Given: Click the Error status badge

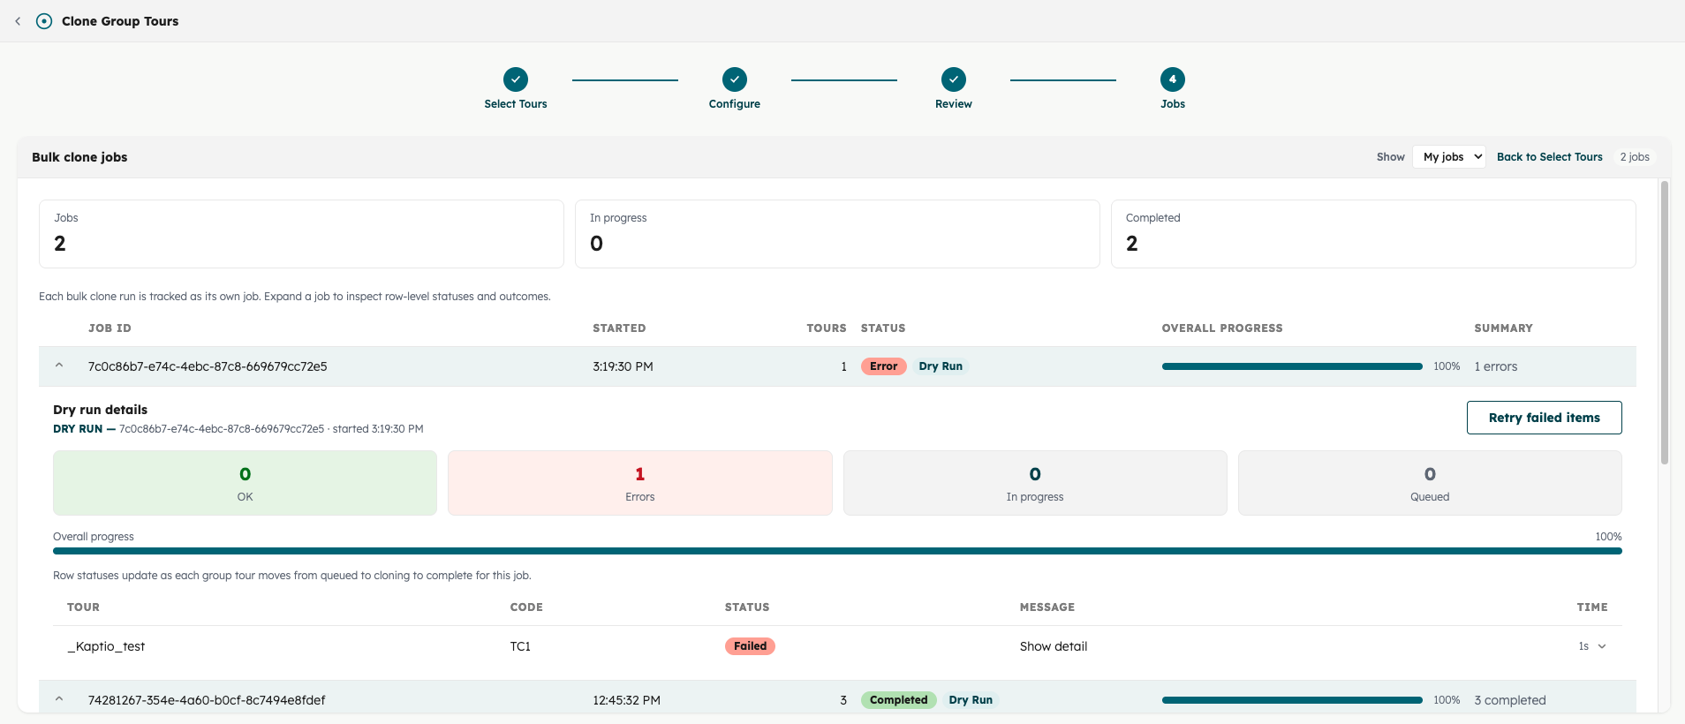Looking at the screenshot, I should tap(883, 366).
